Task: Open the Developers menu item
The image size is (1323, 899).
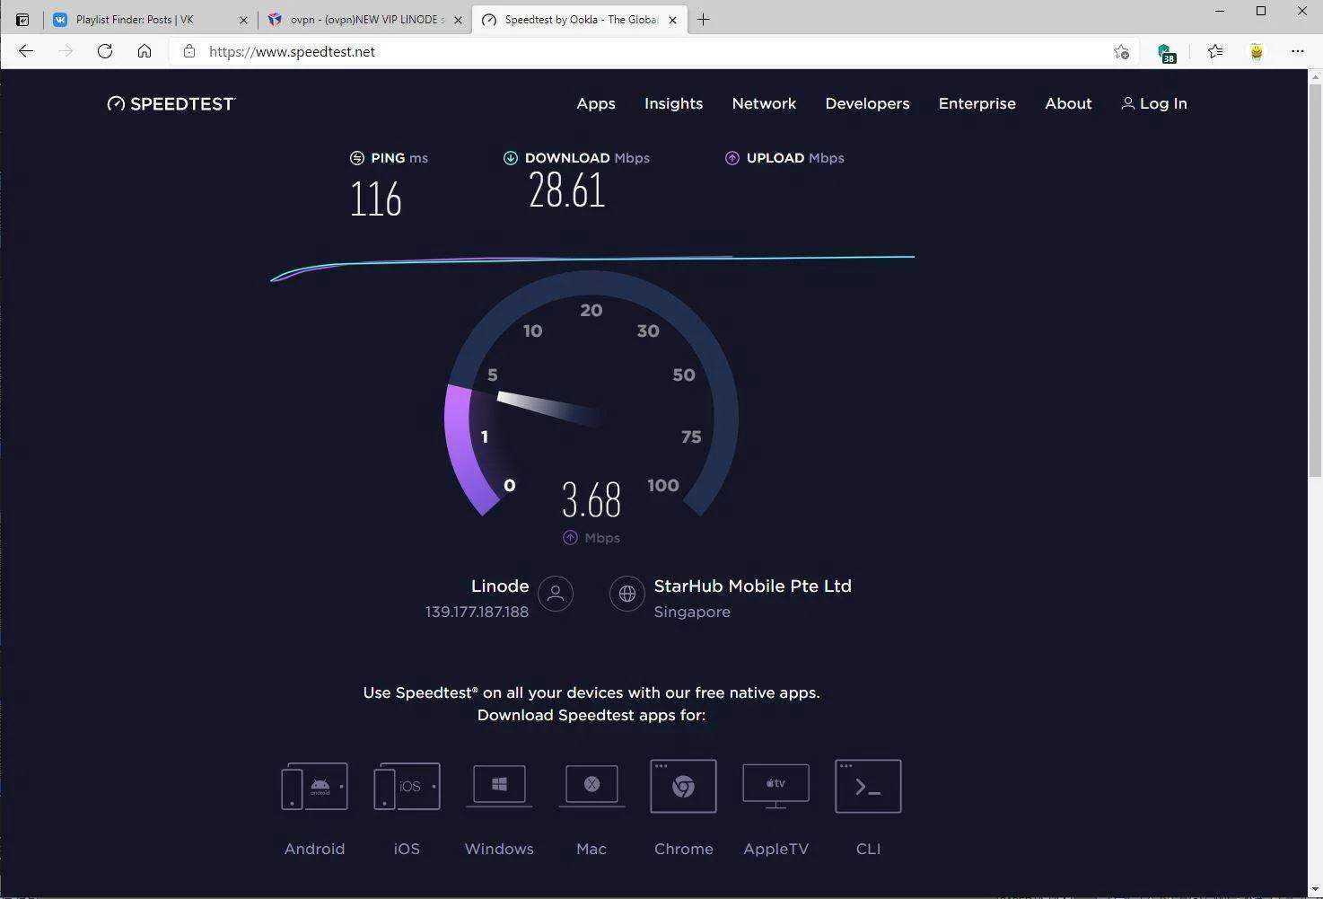Action: pyautogui.click(x=867, y=104)
